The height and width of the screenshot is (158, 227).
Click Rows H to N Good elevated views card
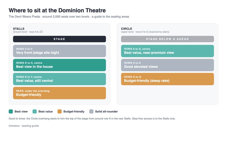[167, 65]
